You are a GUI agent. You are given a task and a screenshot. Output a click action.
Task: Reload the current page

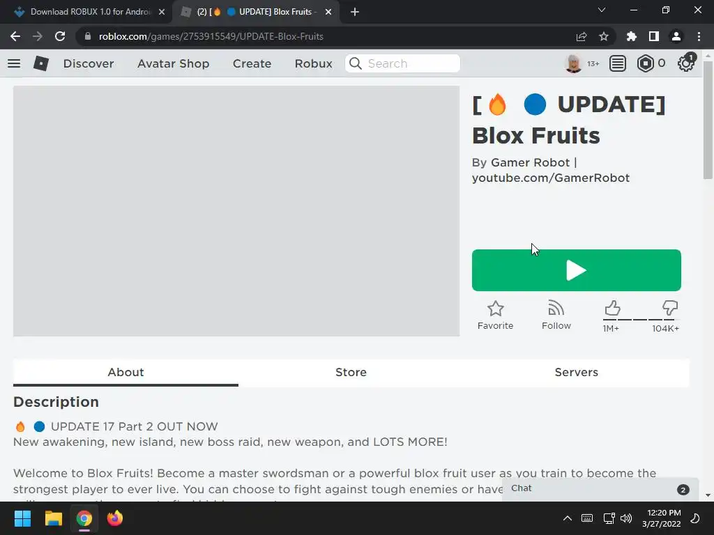pyautogui.click(x=60, y=36)
